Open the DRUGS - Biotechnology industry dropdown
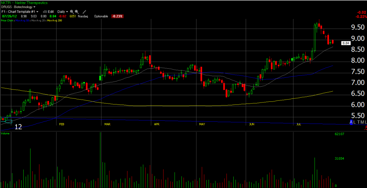This screenshot has height=188, width=367. [18, 7]
